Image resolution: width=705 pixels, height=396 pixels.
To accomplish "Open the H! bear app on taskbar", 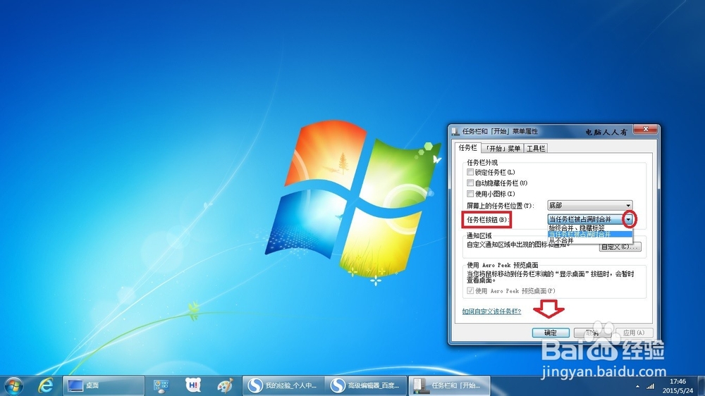I will 193,385.
